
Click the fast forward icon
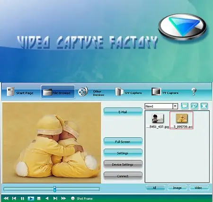click(x=63, y=198)
